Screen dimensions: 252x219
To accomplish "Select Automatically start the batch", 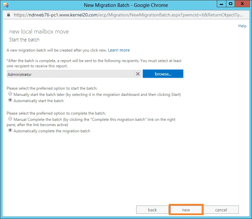I will pos(10,100).
